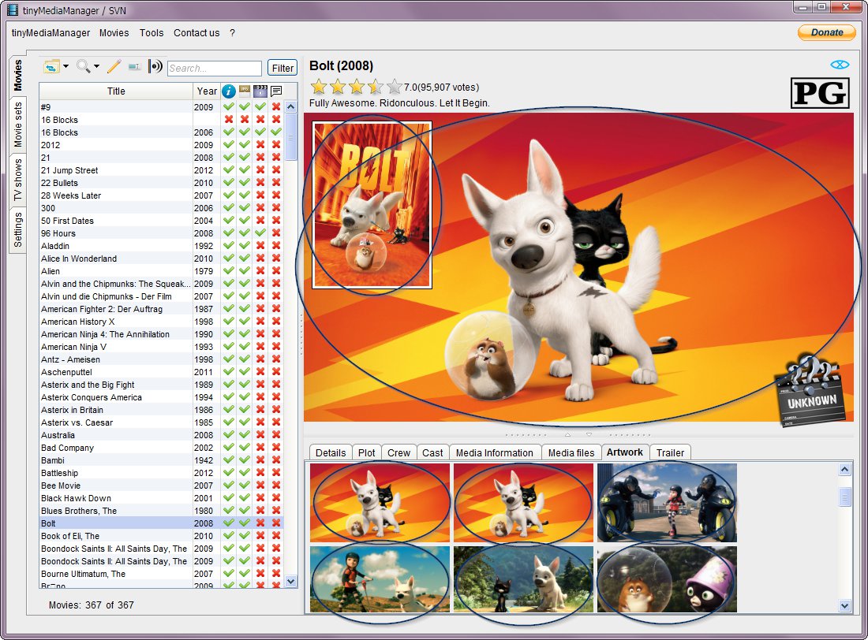Click the Donate button
Screen dimensions: 868x640
pos(827,32)
